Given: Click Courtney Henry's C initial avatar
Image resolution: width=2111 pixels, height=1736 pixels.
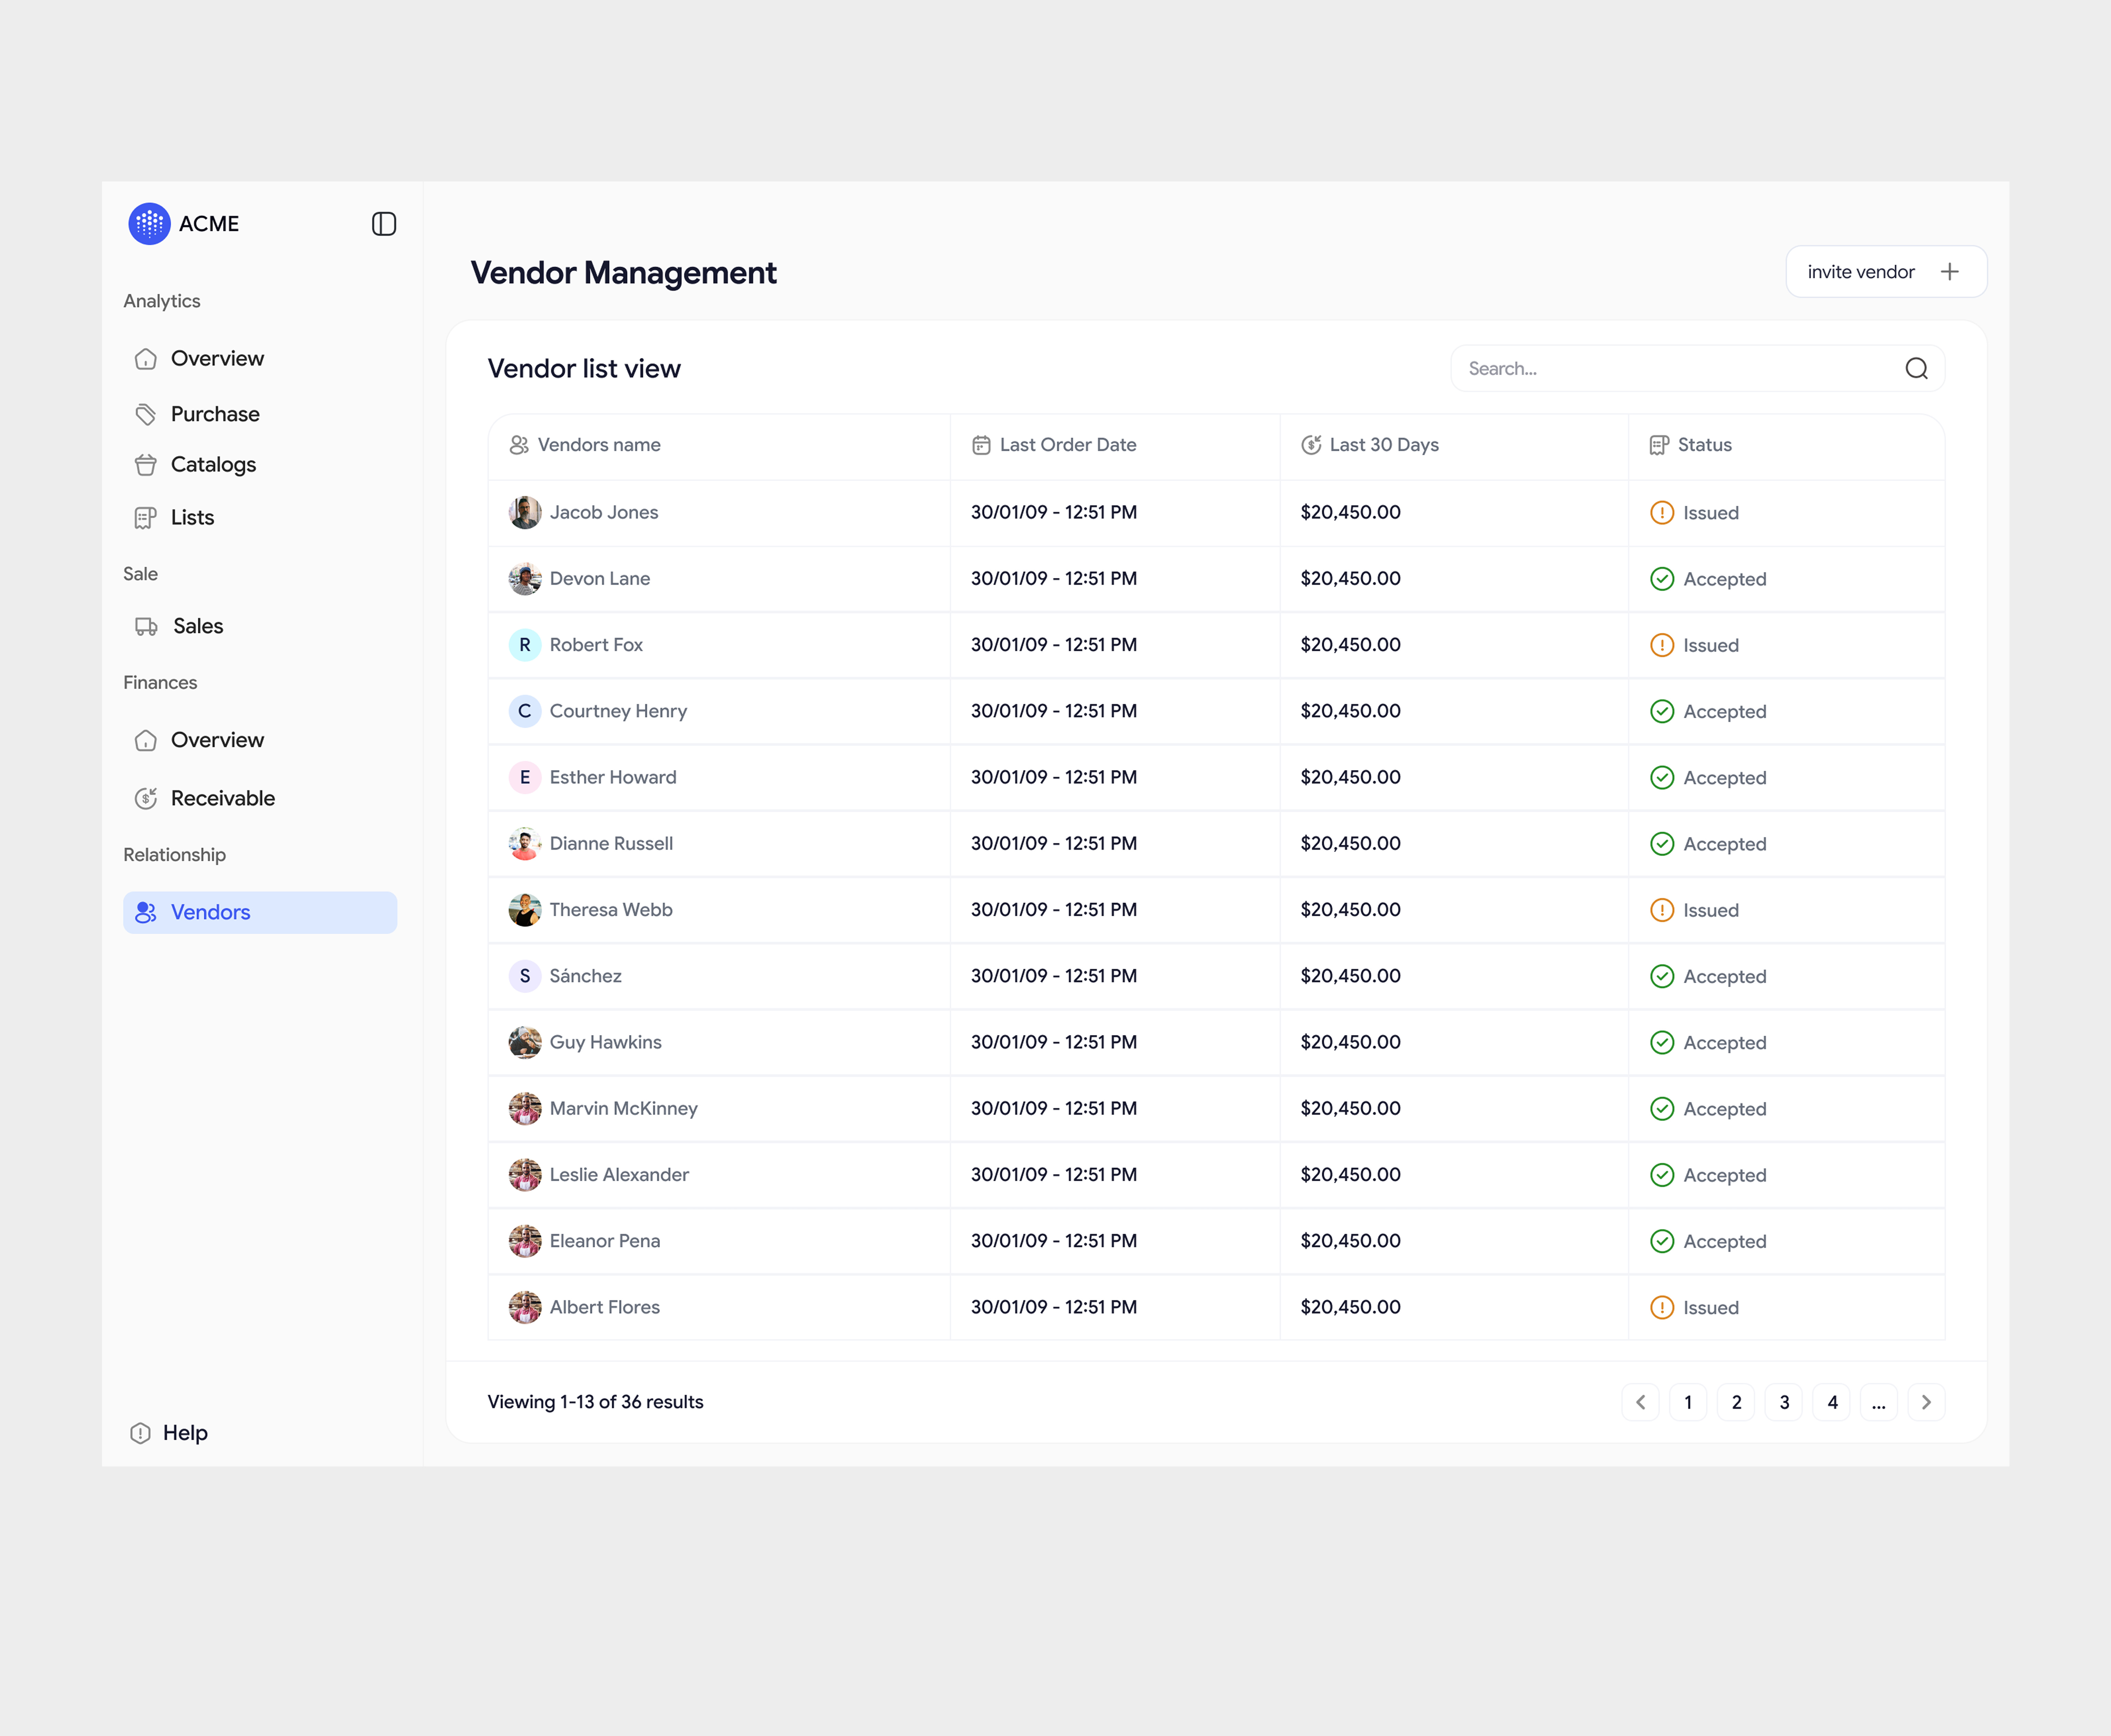Looking at the screenshot, I should coord(525,711).
